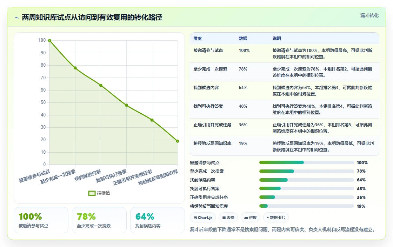
Task: Click table cell 将经验反写回知识库
Action: point(212,143)
